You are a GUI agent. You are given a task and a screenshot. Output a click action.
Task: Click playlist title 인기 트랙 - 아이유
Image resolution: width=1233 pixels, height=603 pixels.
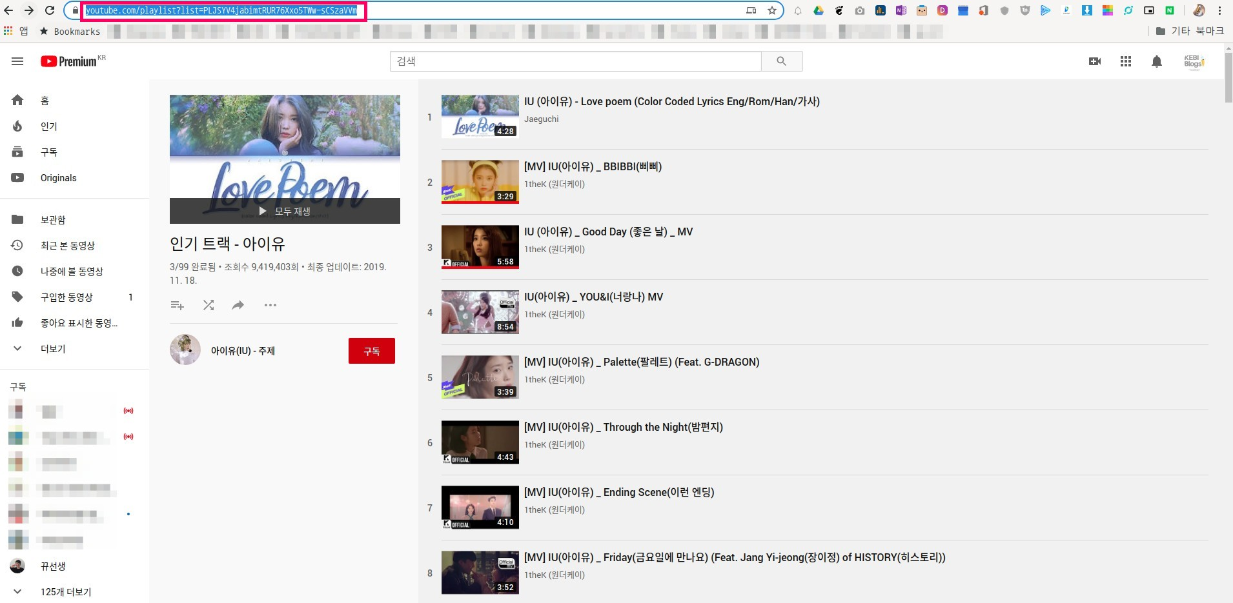pyautogui.click(x=227, y=244)
